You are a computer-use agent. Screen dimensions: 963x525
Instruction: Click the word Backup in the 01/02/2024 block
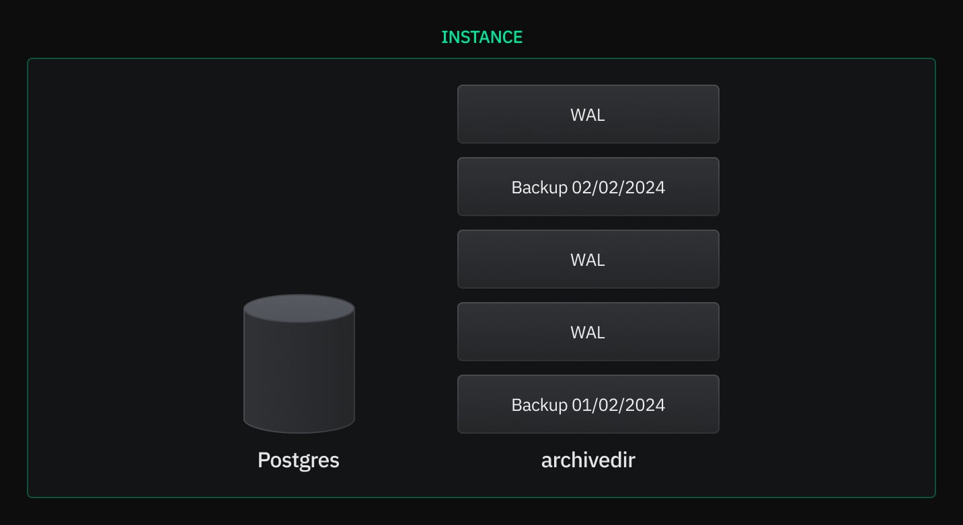click(x=539, y=405)
